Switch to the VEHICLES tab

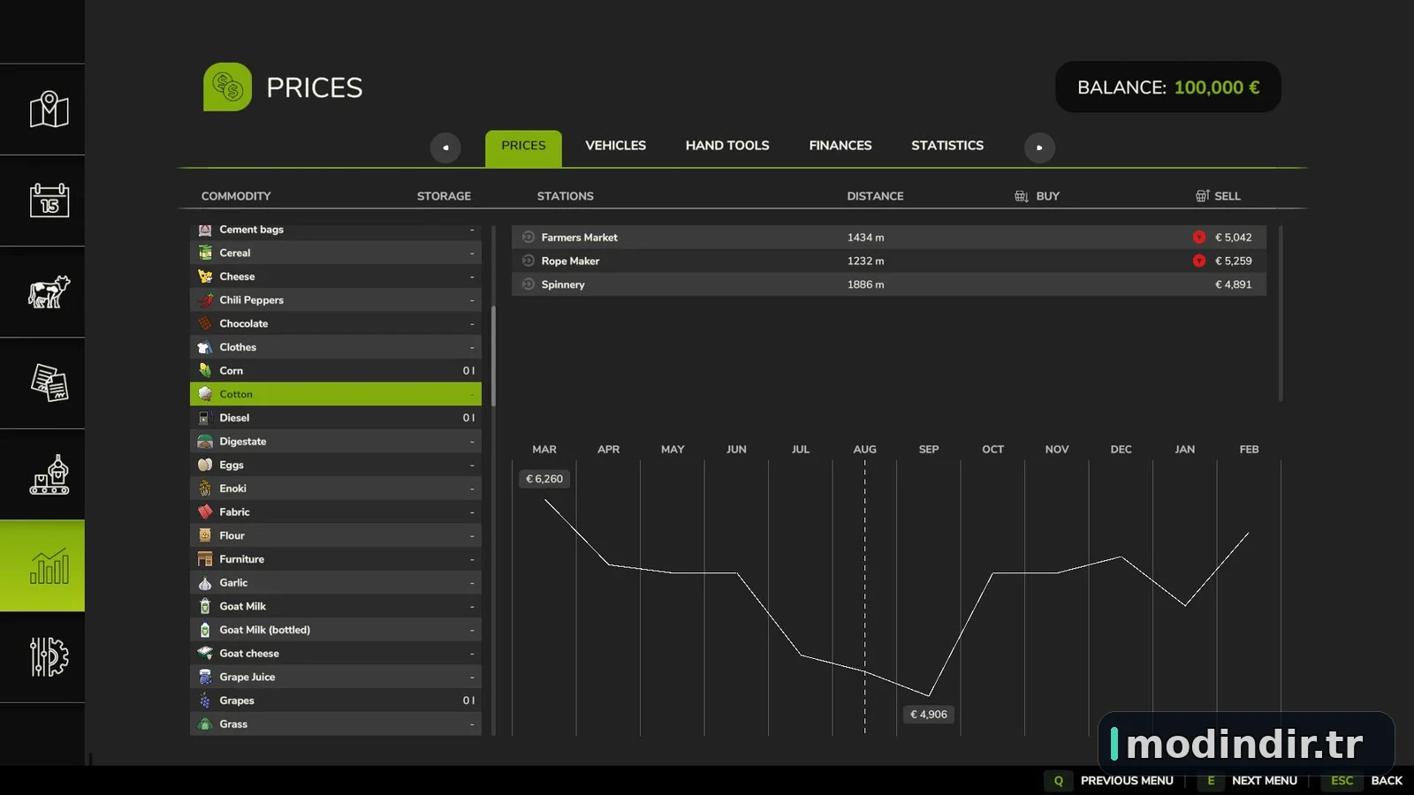pyautogui.click(x=615, y=146)
